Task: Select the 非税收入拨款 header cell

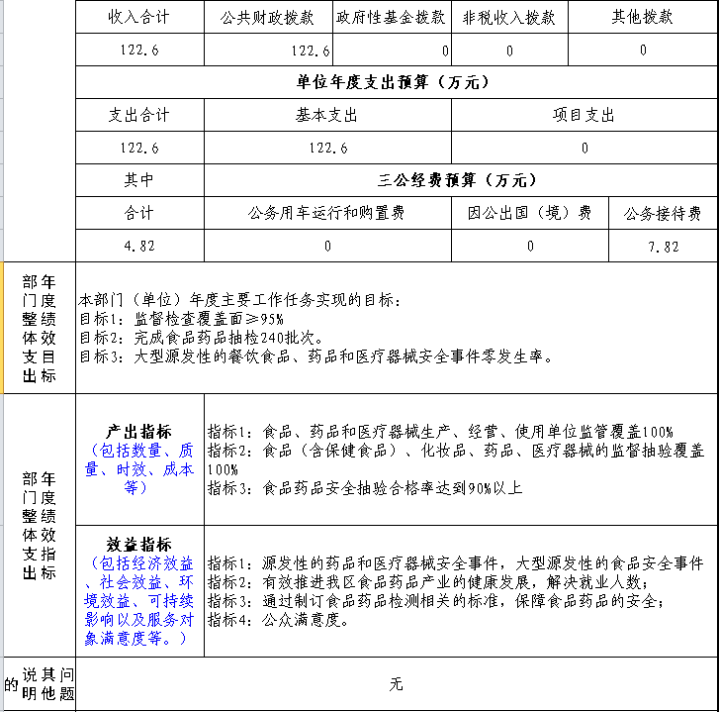Action: pos(509,17)
